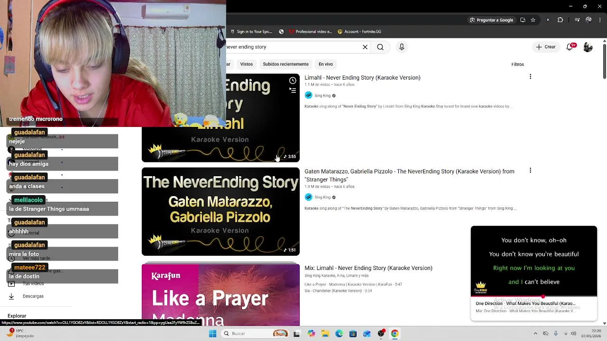The image size is (607, 341).
Task: Open the Filtros search filter panel
Action: (517, 64)
